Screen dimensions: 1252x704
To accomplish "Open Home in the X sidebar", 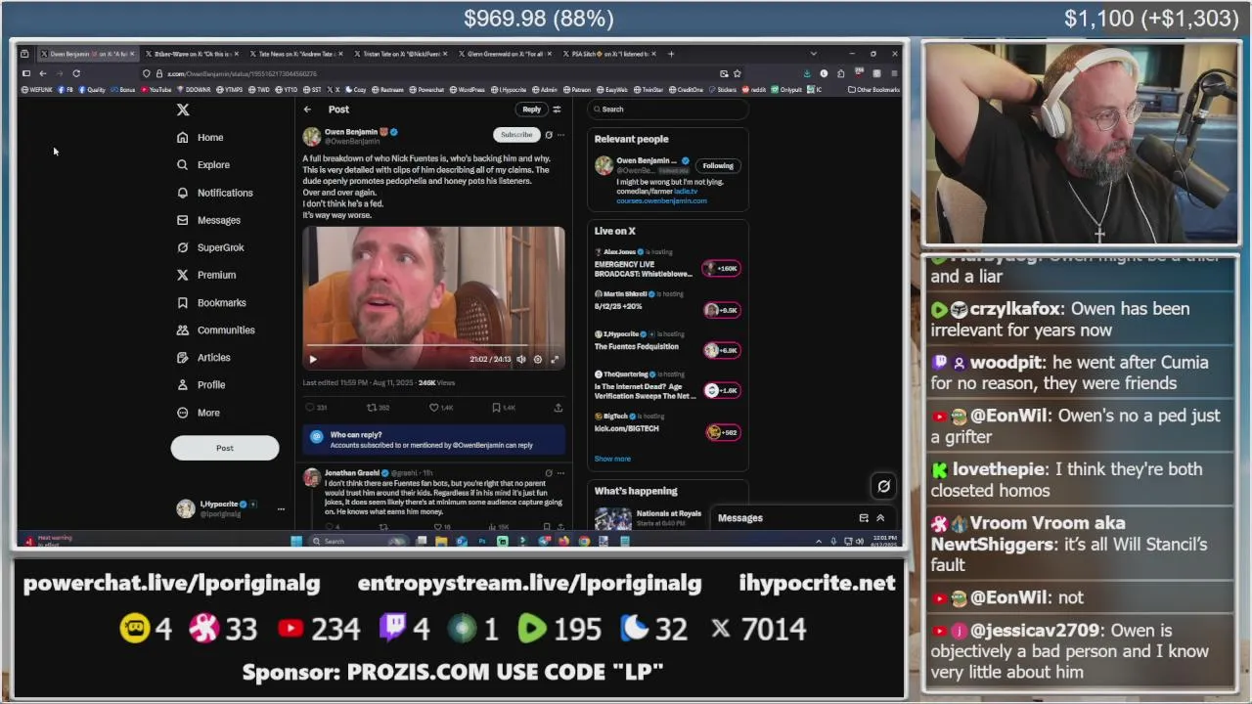I will point(200,138).
